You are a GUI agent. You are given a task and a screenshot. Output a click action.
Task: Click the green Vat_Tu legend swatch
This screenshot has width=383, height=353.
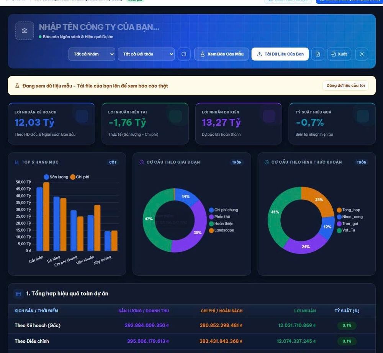click(x=339, y=230)
